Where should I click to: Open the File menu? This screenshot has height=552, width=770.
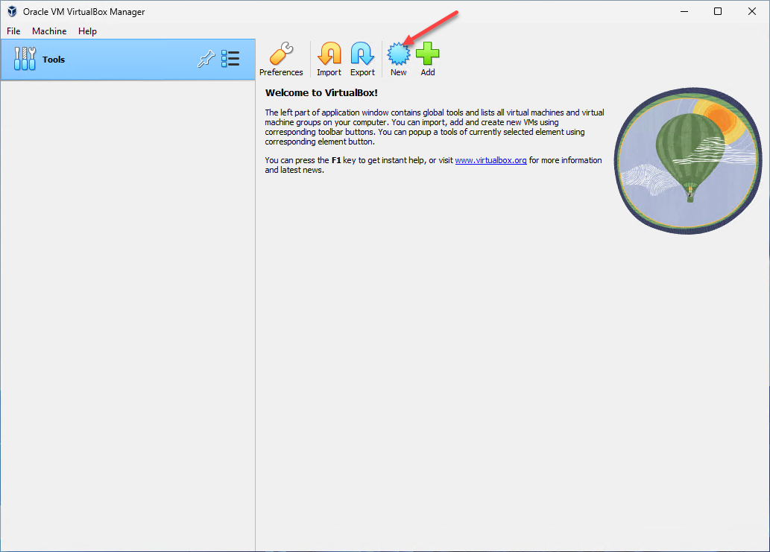pos(13,31)
